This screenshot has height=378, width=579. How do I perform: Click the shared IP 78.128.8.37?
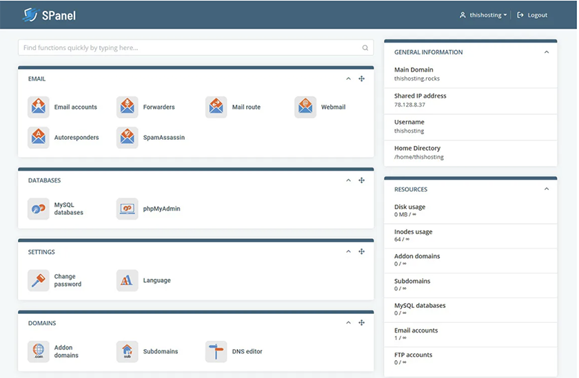point(409,105)
